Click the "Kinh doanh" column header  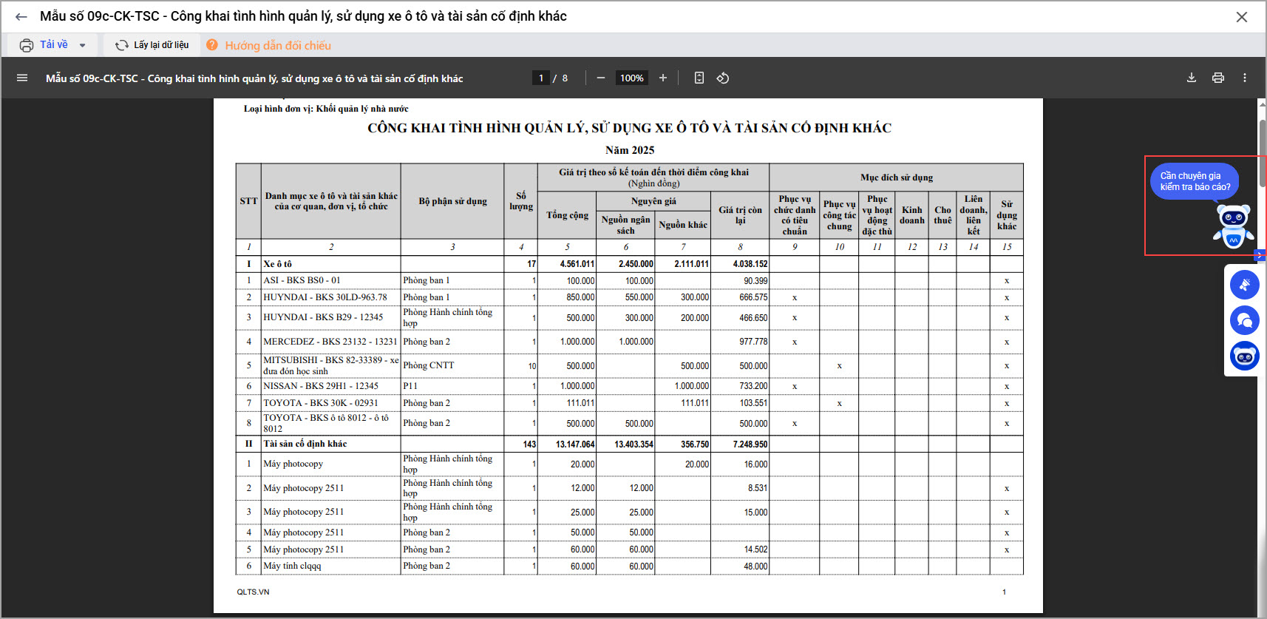[x=911, y=215]
